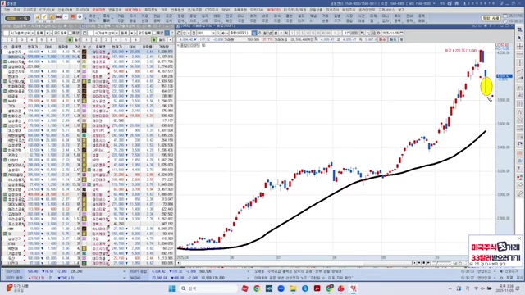
Task: Open the 투자정보 menu
Action: coord(151,10)
